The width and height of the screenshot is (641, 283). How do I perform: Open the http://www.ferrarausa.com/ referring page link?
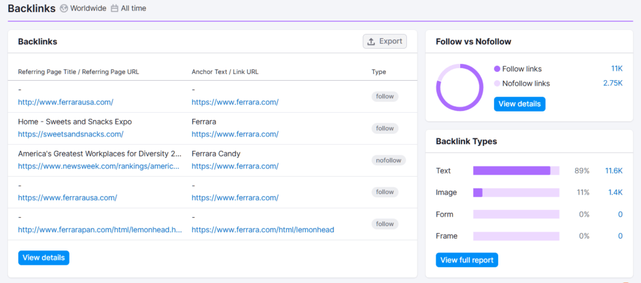[65, 102]
